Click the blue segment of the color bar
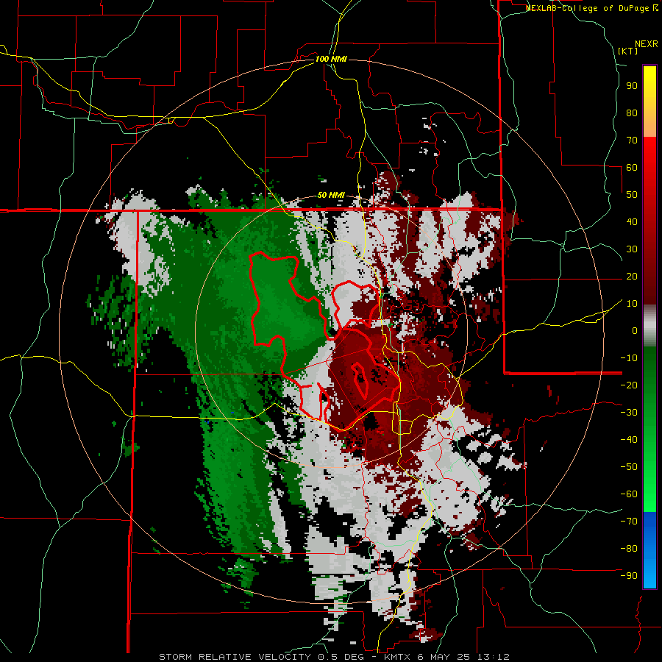Screen dimensions: 662x662 [649, 550]
